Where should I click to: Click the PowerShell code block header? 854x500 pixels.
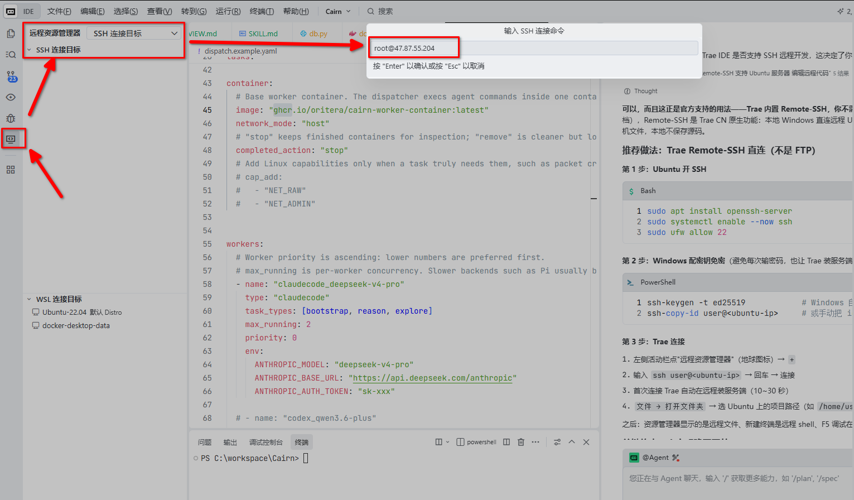[x=737, y=282]
